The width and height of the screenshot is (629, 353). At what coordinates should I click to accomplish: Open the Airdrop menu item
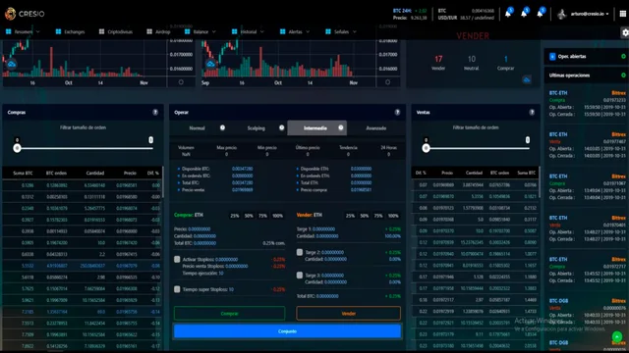158,31
